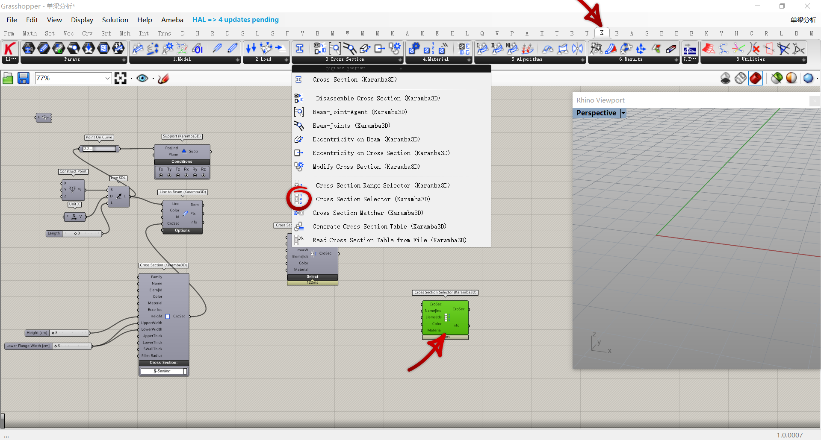
Task: Select the shaded red preview mode icon
Action: 756,78
